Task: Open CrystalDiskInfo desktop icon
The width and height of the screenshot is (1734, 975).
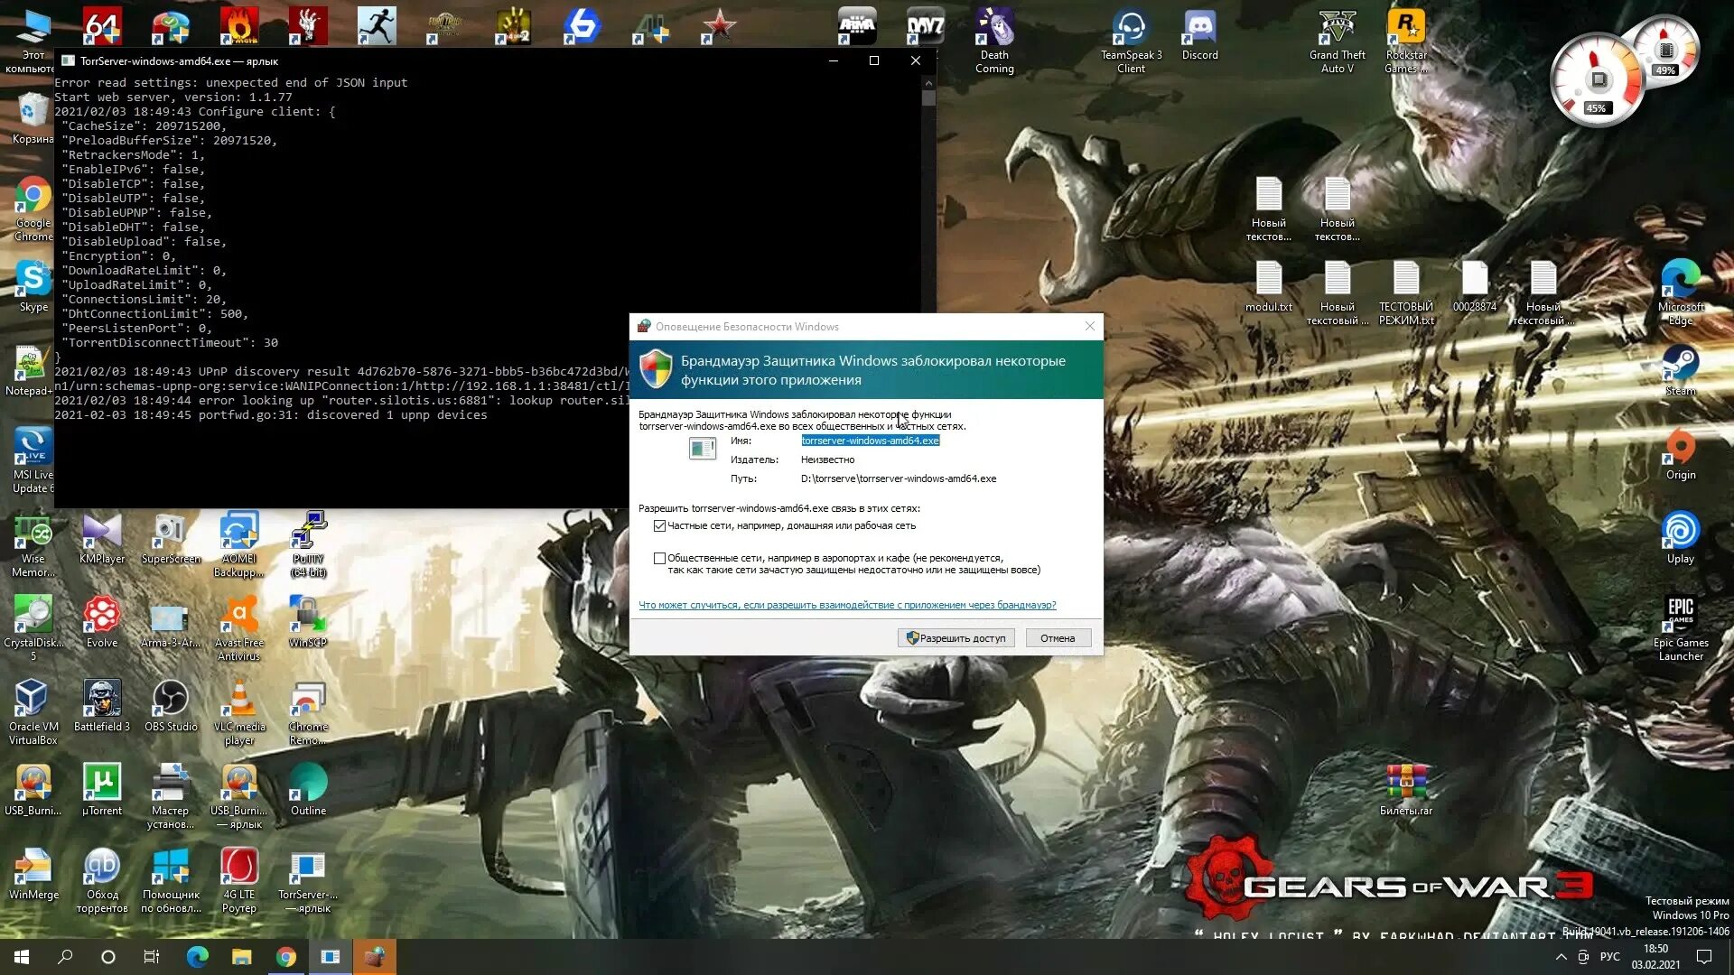Action: (33, 629)
